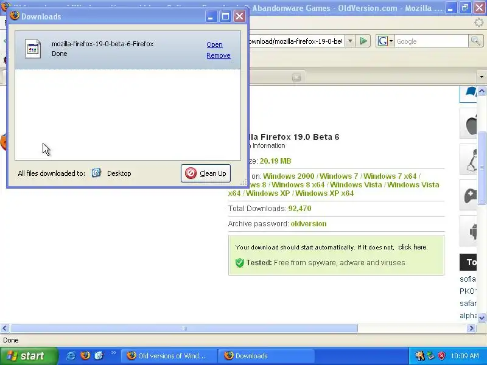Open the Desktop download folder link

[x=119, y=173]
